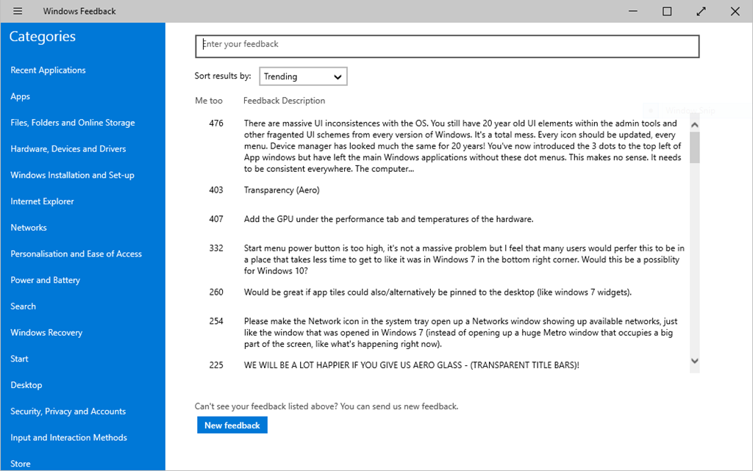This screenshot has width=753, height=471.
Task: Focus the Enter your feedback text box
Action: [x=447, y=46]
